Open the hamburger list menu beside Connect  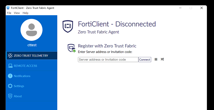click(156, 59)
